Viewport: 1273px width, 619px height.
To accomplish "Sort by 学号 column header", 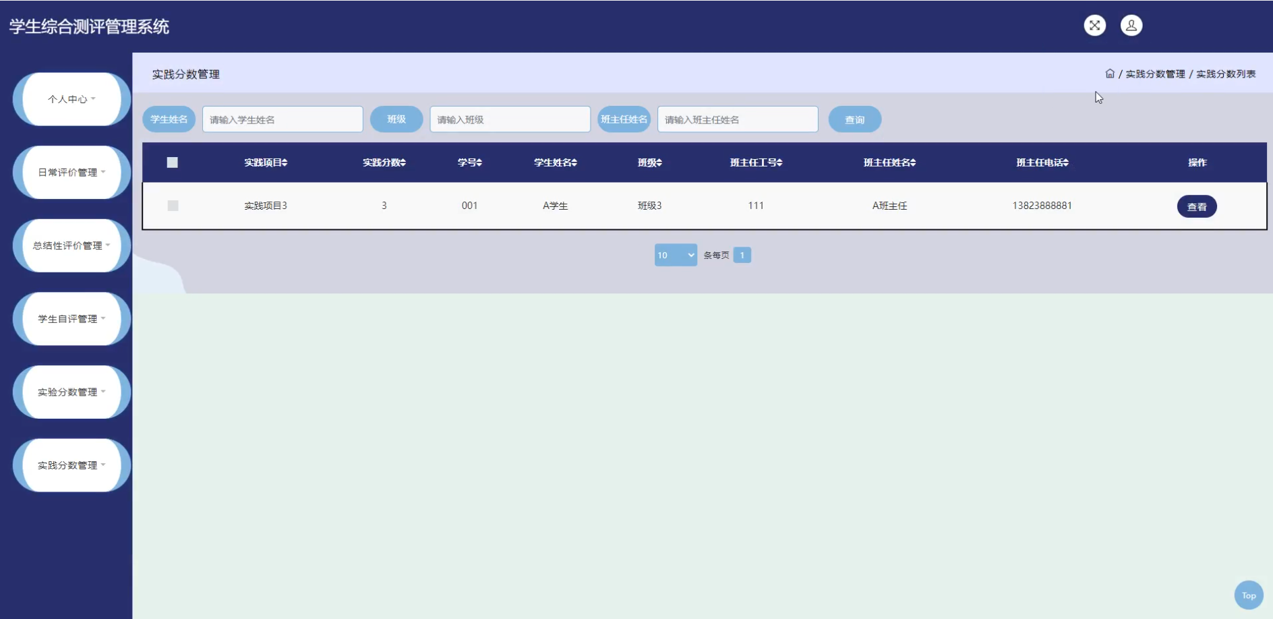I will coord(470,163).
